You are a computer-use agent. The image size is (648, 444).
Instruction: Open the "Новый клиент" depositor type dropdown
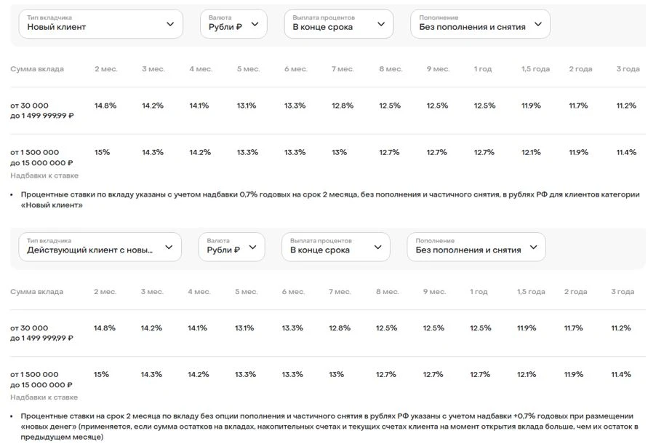(100, 24)
